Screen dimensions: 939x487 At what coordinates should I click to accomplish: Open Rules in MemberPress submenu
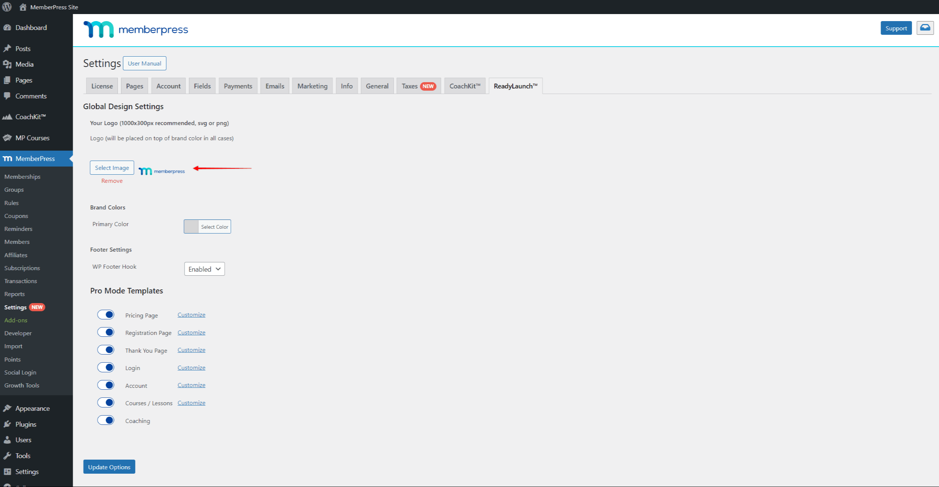coord(11,203)
